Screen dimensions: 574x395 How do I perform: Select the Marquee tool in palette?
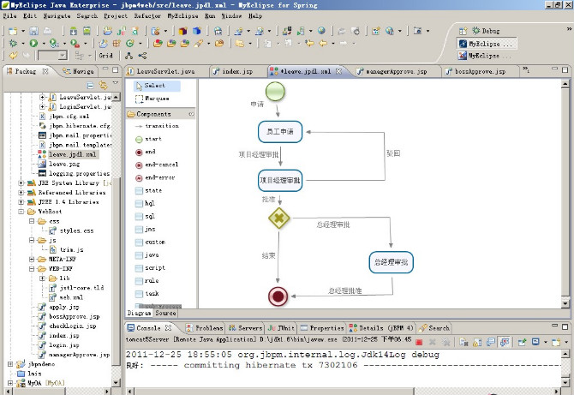[156, 98]
